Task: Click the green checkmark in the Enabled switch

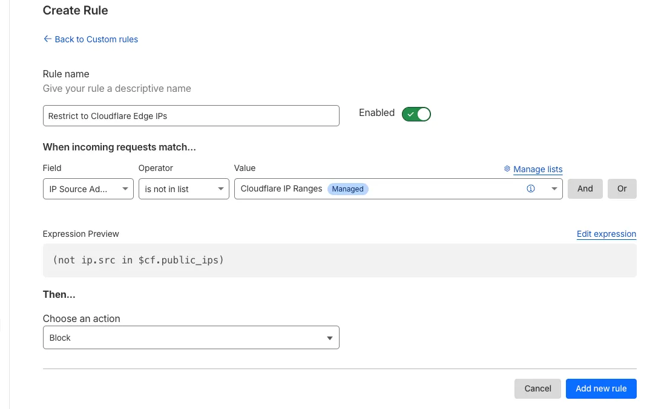Action: tap(410, 114)
